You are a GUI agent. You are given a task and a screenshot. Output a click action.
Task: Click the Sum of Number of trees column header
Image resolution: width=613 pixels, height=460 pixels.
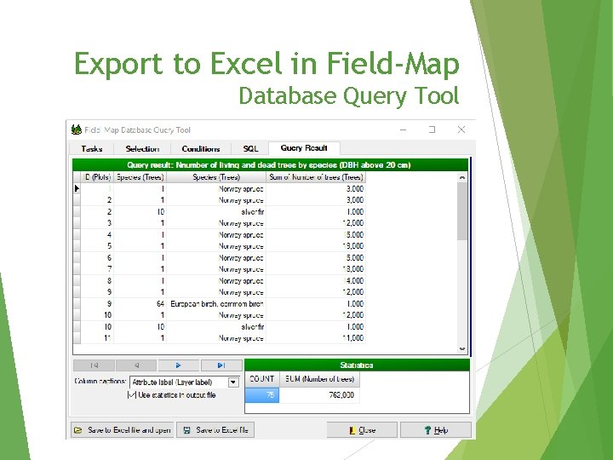pos(316,177)
